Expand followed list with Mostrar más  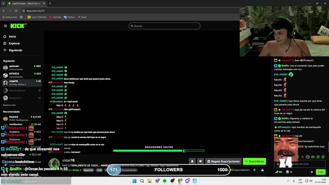click(9, 105)
